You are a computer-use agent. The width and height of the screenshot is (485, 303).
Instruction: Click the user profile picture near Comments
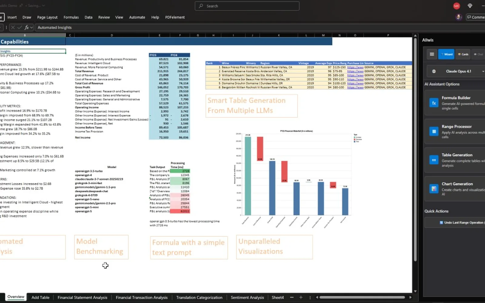point(459,17)
